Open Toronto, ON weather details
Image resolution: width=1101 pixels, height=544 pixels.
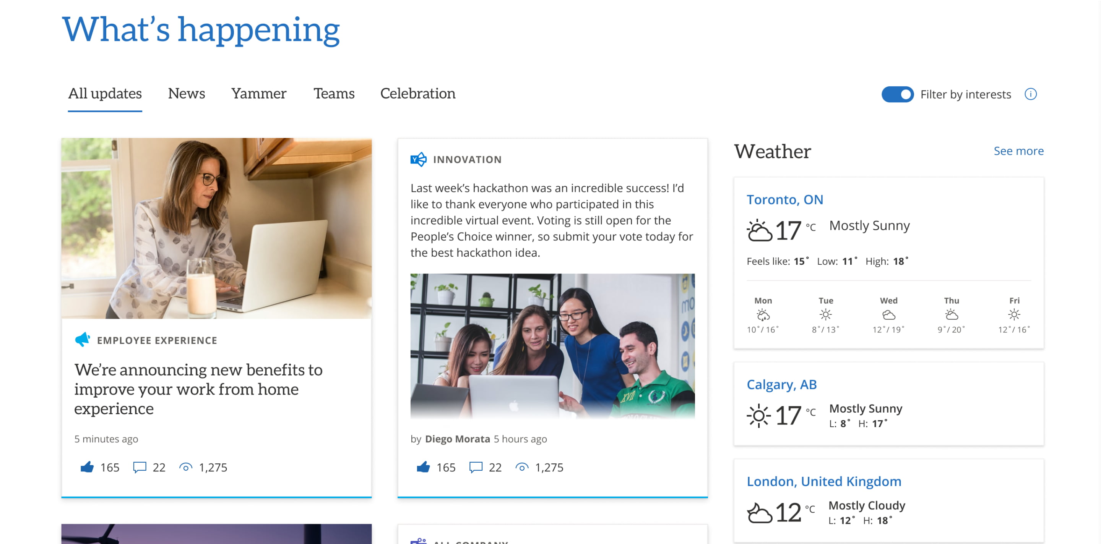(785, 199)
